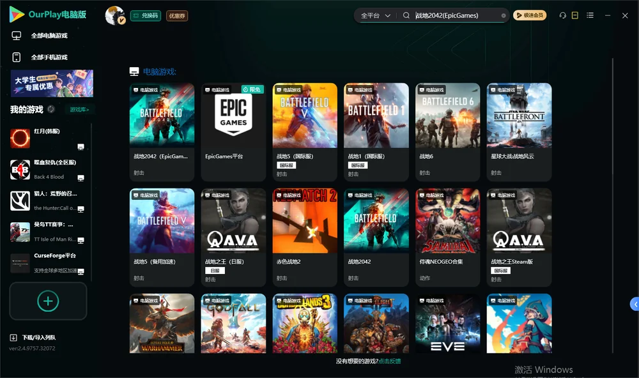Open the 战地5 (备用加速) game card
Screen dimensions: 639x378
coord(162,238)
